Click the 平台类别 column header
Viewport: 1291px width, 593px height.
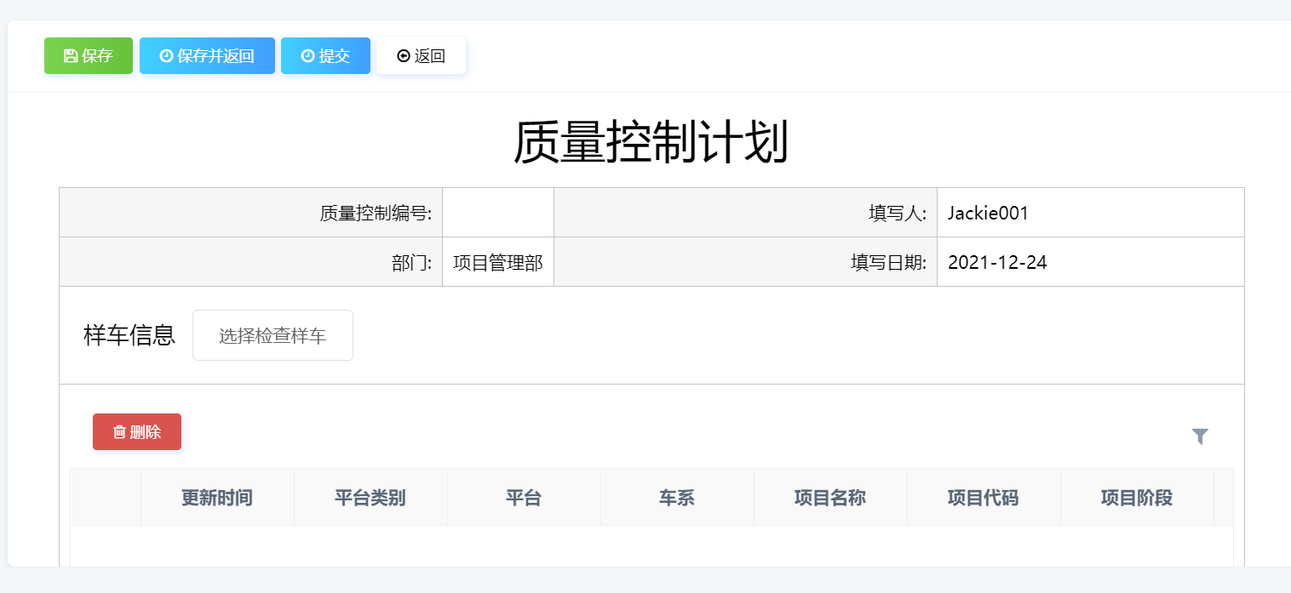[x=370, y=497]
